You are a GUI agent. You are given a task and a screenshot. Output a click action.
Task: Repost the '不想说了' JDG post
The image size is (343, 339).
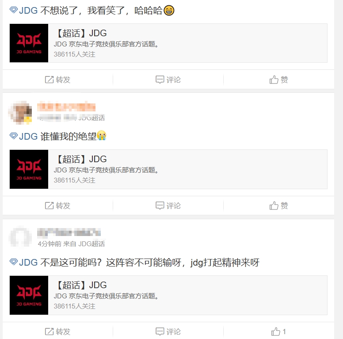[x=57, y=80]
